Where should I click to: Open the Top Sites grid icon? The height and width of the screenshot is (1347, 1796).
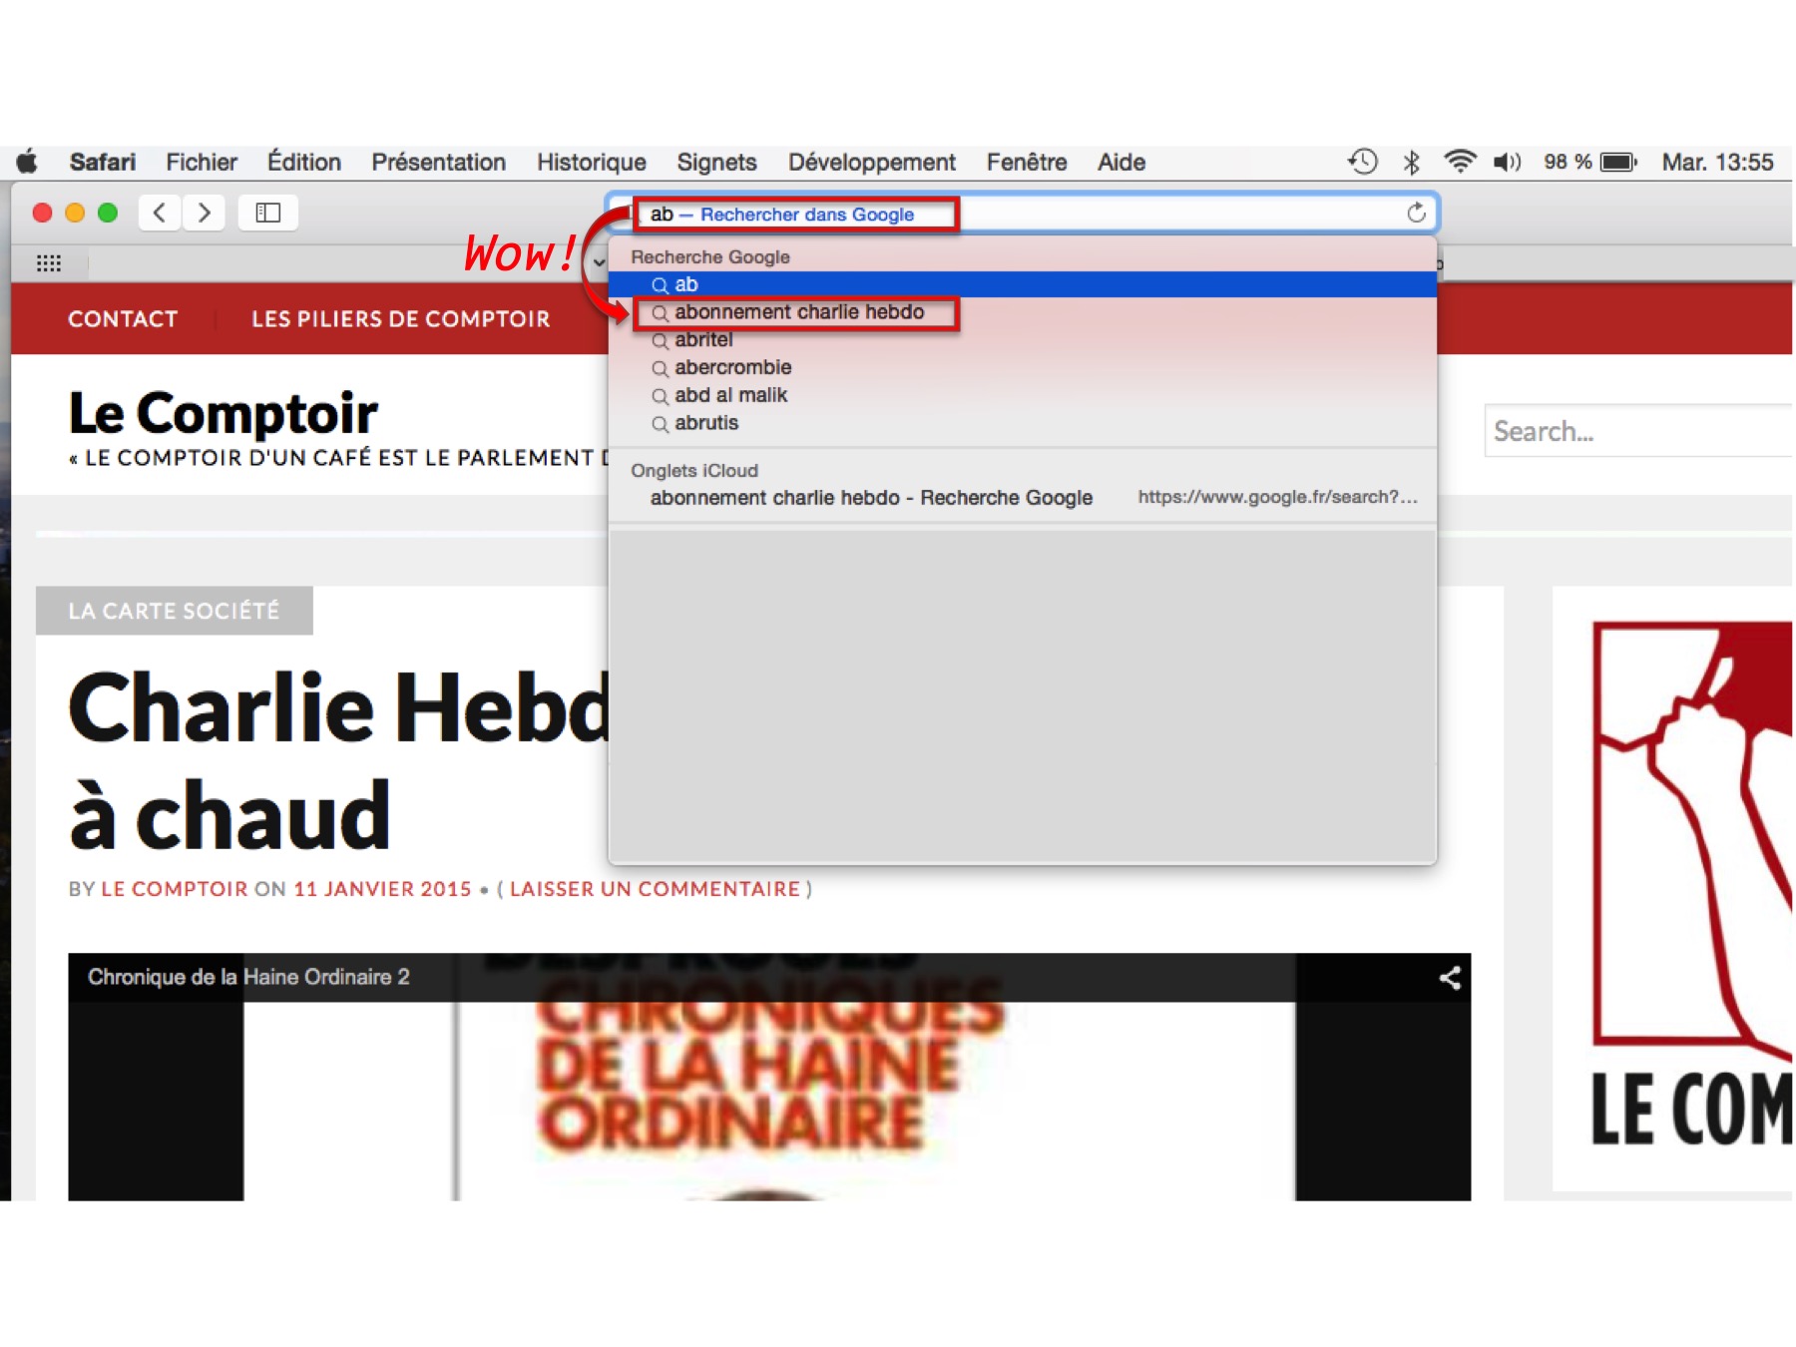click(48, 263)
